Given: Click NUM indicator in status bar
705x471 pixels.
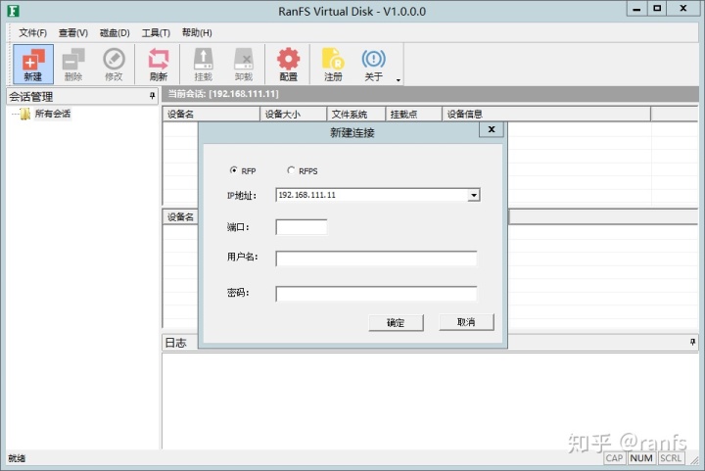Looking at the screenshot, I should tap(641, 458).
